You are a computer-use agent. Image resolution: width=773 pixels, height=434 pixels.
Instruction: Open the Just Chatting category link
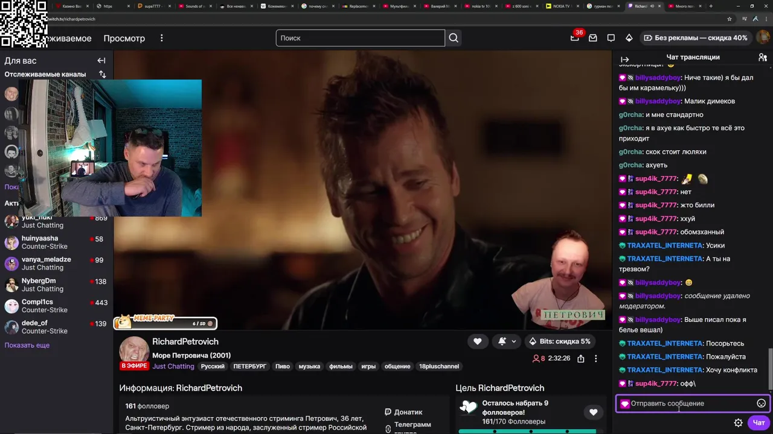pyautogui.click(x=173, y=366)
